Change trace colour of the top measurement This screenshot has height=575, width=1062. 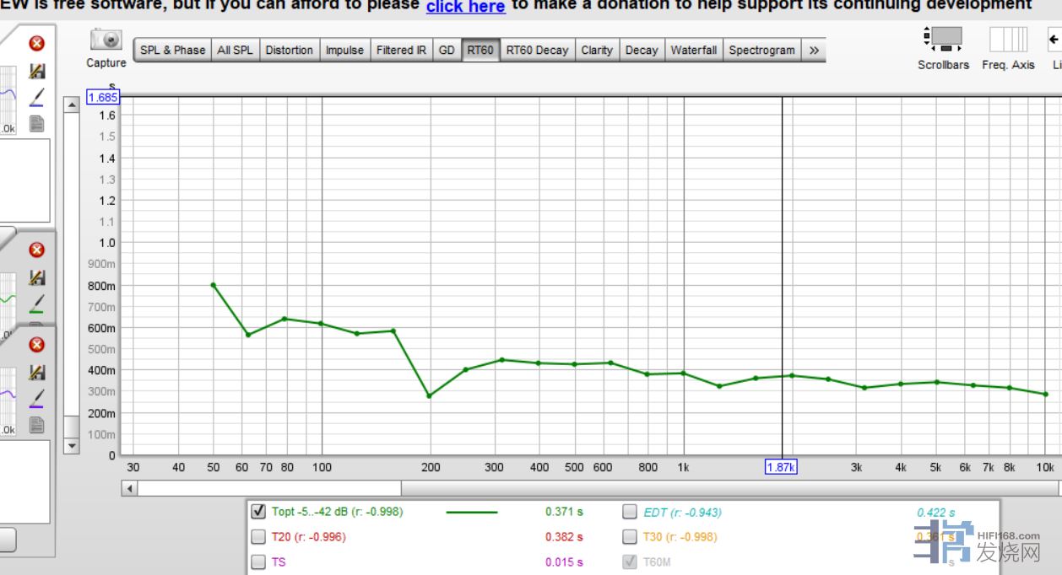(x=36, y=98)
